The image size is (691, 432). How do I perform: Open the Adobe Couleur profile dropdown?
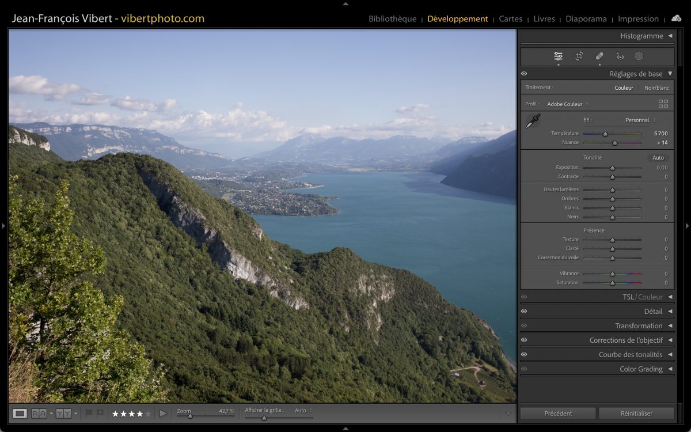pyautogui.click(x=567, y=104)
